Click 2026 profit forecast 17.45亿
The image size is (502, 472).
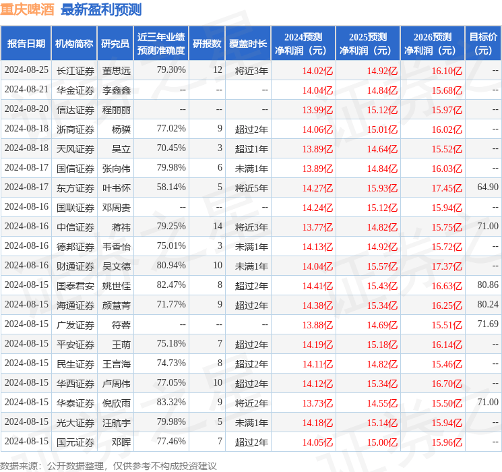tap(447, 188)
